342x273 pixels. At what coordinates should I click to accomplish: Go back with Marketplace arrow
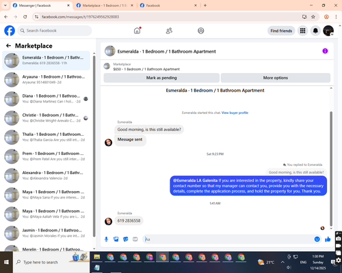pyautogui.click(x=8, y=46)
